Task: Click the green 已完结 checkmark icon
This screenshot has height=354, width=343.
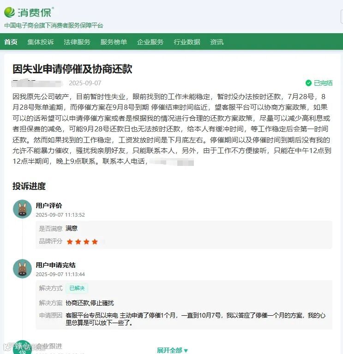Action: [308, 83]
